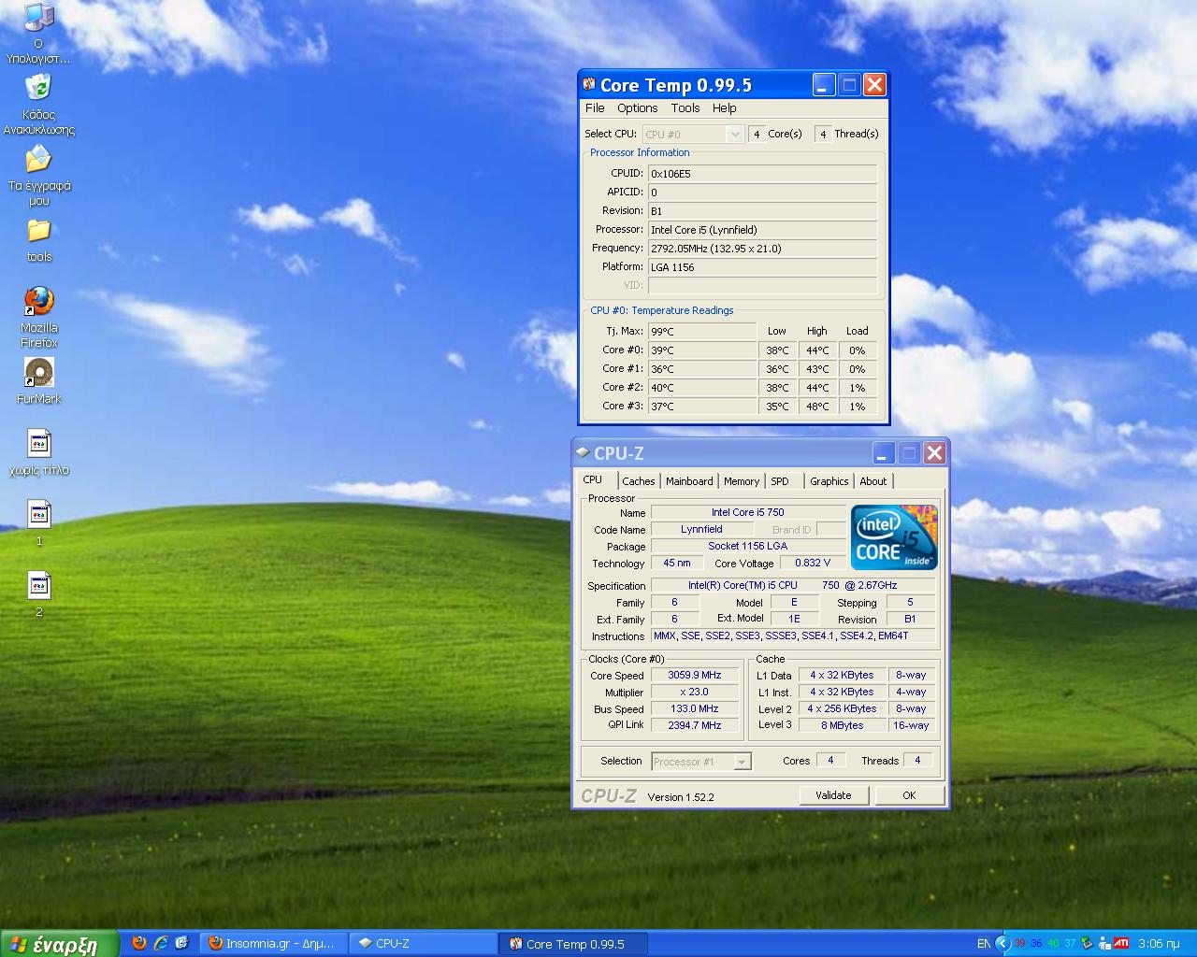Image resolution: width=1197 pixels, height=957 pixels.
Task: Click Internet Explorer quick launch icon
Action: (x=161, y=943)
